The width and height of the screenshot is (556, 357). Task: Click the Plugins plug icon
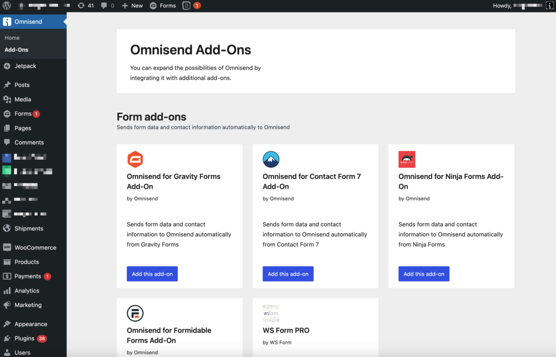point(7,338)
